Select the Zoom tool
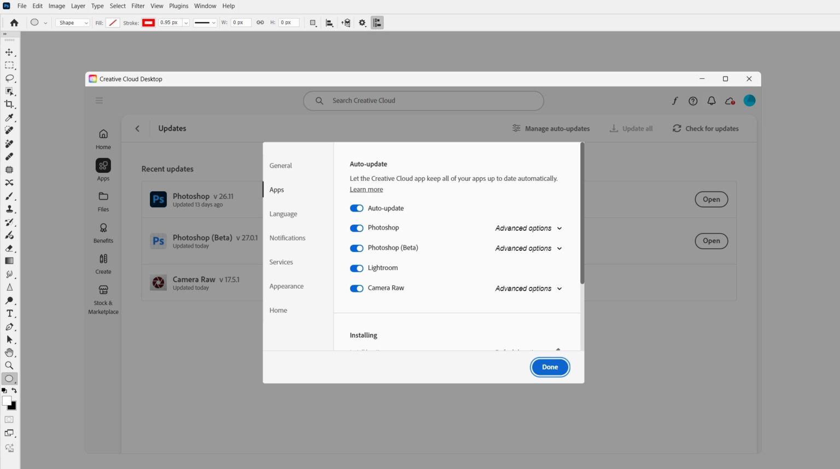Image resolution: width=840 pixels, height=469 pixels. [x=9, y=365]
